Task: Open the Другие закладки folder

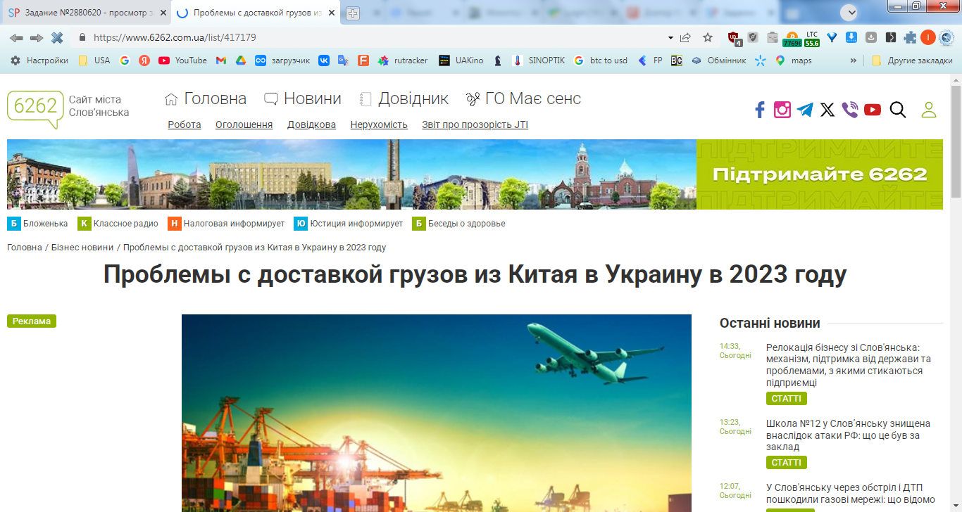Action: coord(913,60)
